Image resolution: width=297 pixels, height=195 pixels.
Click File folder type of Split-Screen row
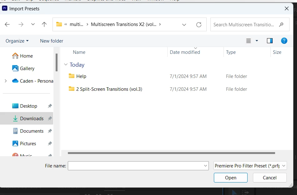coord(236,89)
